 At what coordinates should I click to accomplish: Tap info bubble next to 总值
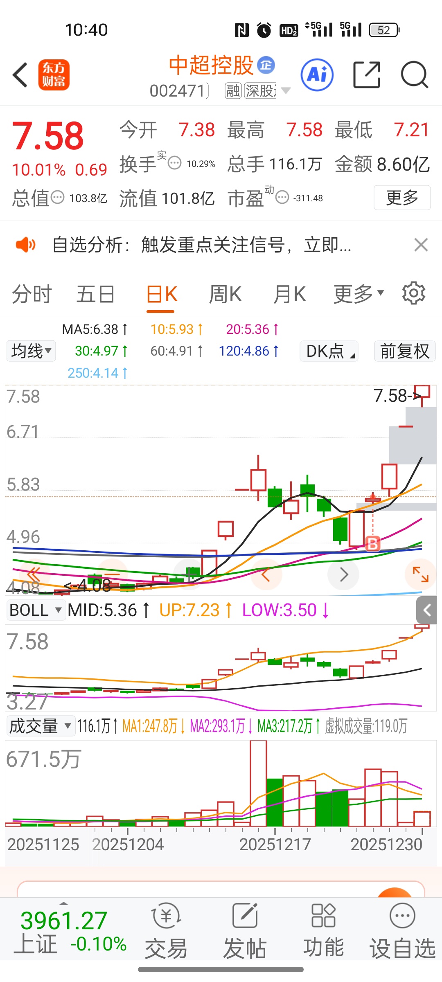click(x=57, y=197)
